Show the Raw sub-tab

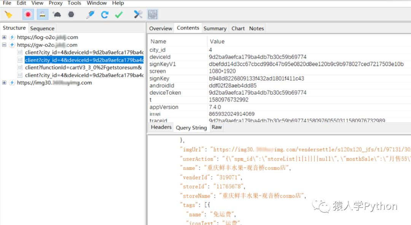[x=217, y=127]
